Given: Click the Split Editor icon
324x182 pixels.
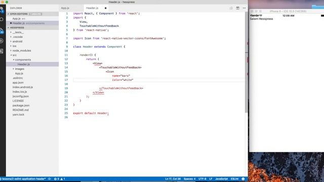Looking at the screenshot, I should pos(237,8).
